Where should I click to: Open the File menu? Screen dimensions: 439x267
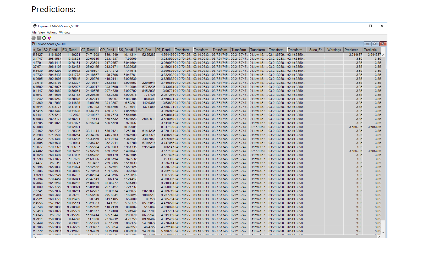[x=34, y=32]
